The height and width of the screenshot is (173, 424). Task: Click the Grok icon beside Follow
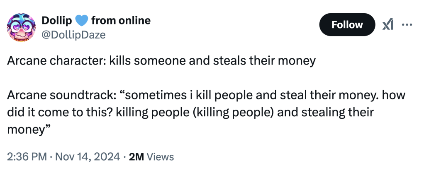click(388, 25)
